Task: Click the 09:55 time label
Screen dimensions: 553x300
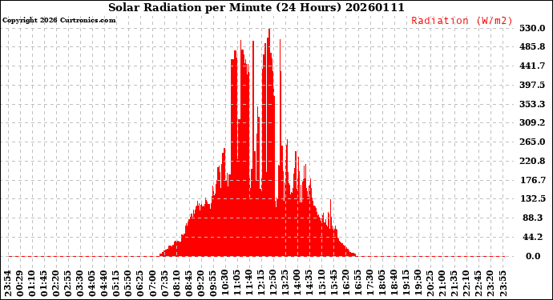Action: coord(212,284)
